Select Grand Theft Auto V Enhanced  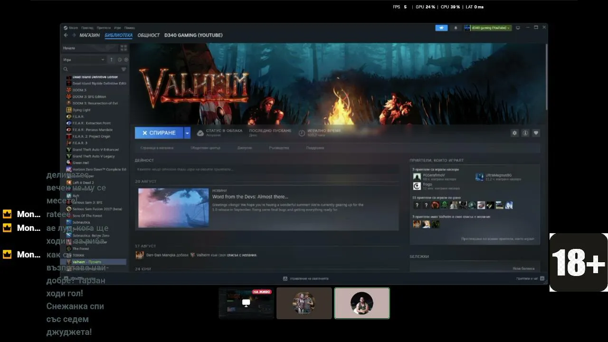coord(96,150)
